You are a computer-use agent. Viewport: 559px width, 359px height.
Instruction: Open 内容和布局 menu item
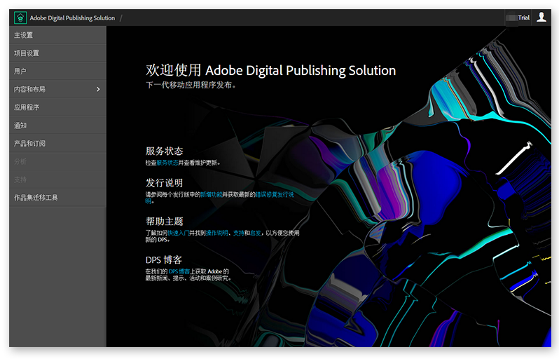57,89
